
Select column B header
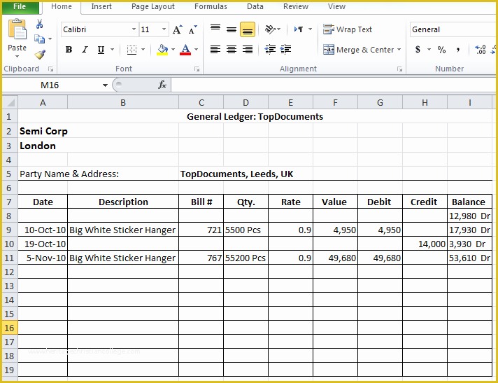pos(123,103)
